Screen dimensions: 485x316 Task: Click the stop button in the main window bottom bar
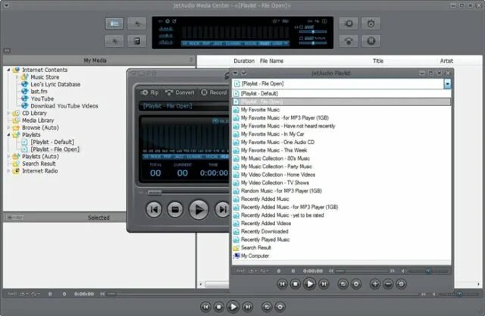tap(219, 307)
